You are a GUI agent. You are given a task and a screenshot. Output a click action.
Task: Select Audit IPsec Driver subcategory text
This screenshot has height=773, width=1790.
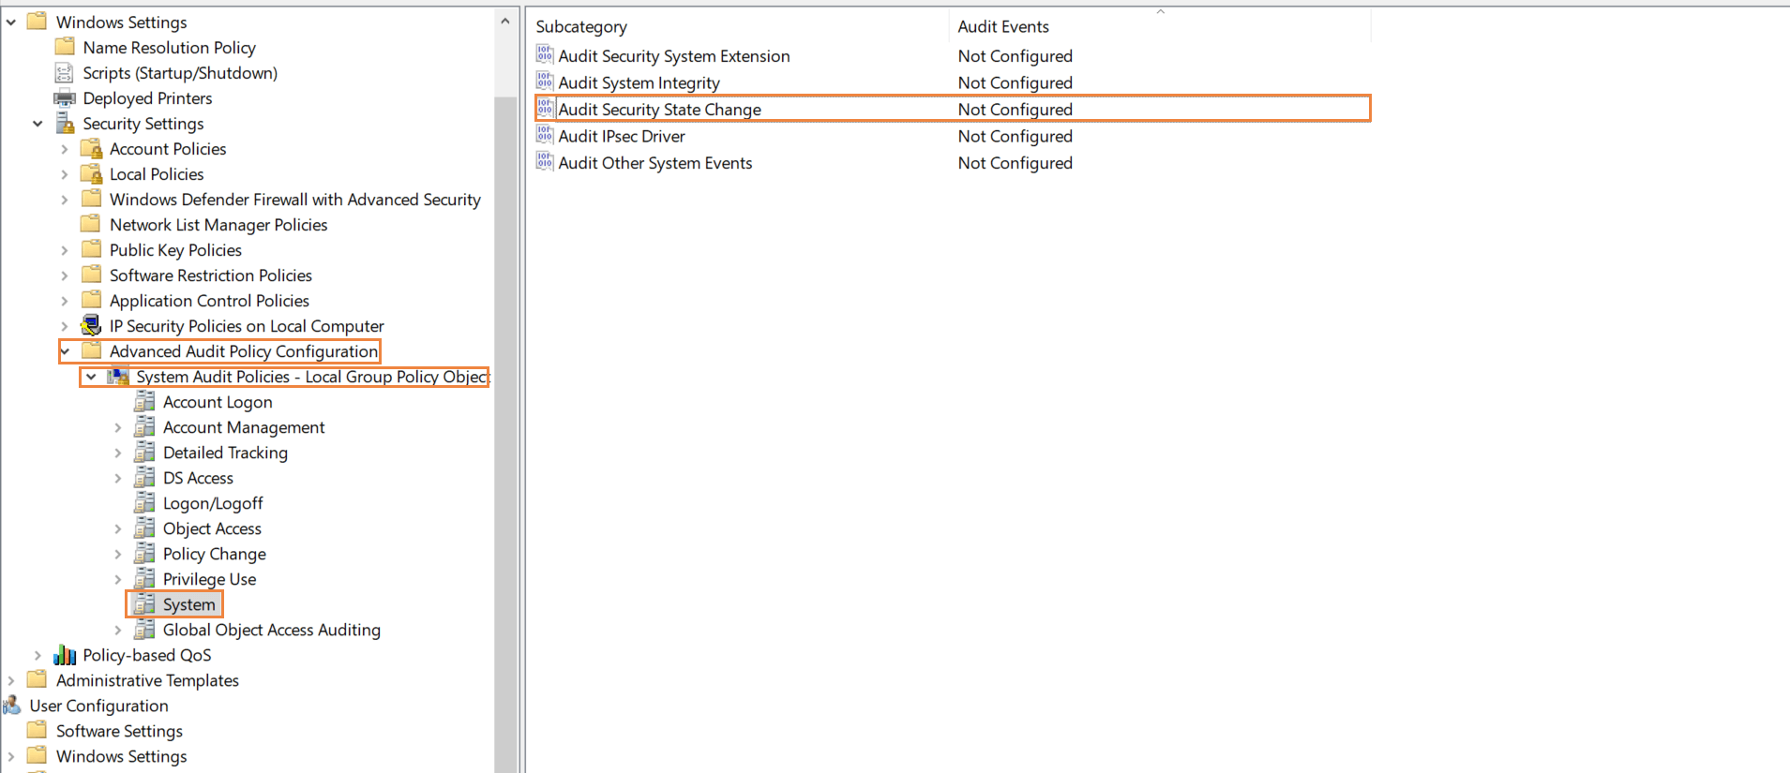(x=622, y=136)
